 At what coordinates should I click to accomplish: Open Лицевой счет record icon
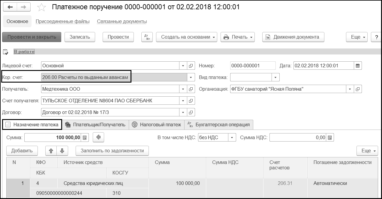point(191,66)
